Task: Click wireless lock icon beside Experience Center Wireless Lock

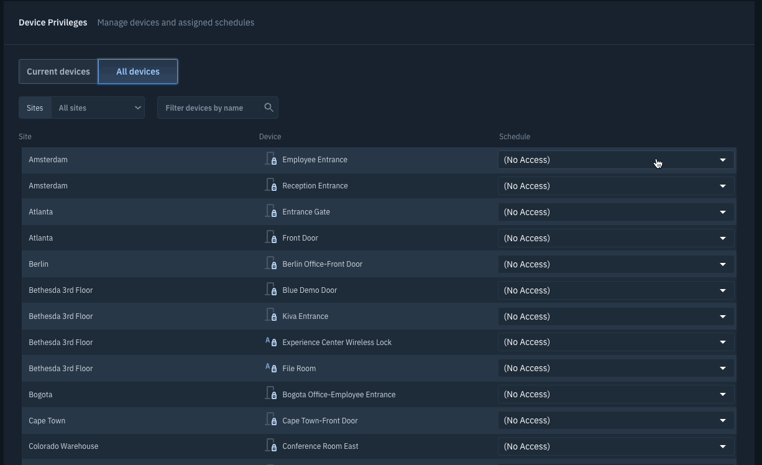Action: point(271,342)
